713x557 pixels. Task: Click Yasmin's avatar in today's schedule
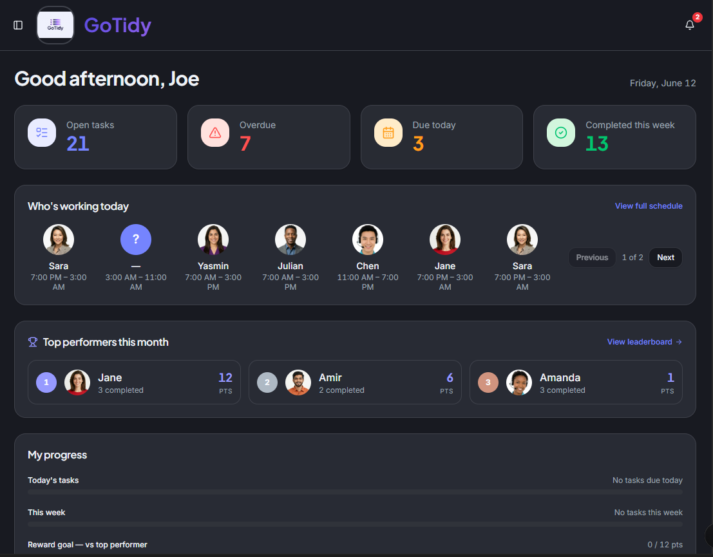(x=213, y=240)
